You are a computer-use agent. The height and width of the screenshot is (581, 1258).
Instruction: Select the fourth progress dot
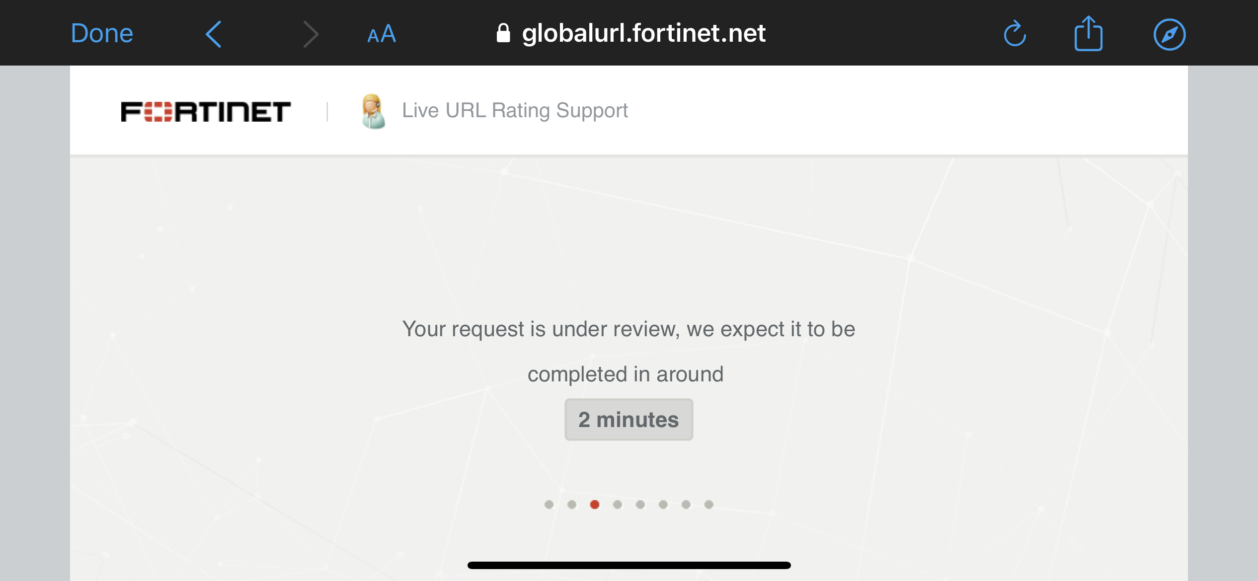click(618, 505)
